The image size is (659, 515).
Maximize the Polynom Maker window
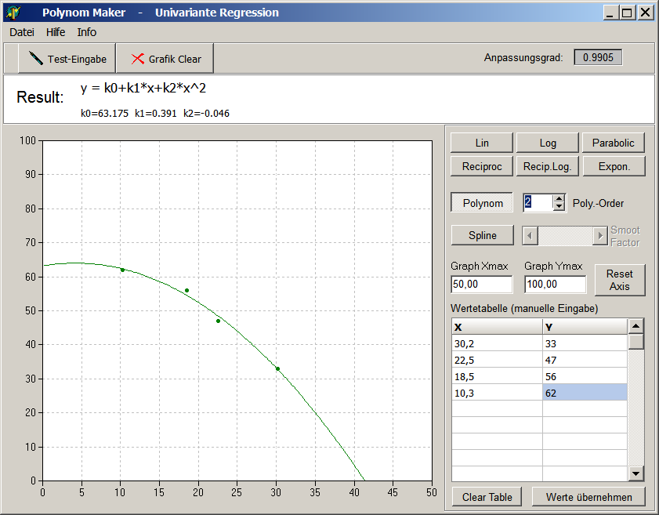pyautogui.click(x=627, y=13)
